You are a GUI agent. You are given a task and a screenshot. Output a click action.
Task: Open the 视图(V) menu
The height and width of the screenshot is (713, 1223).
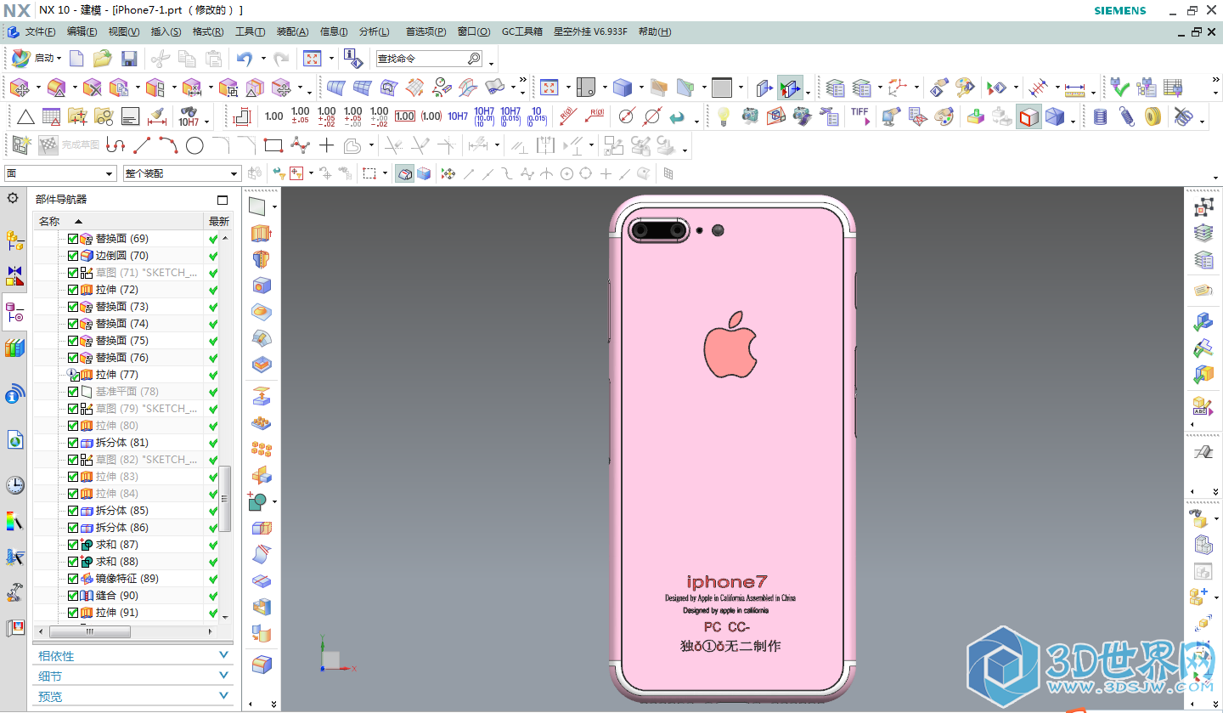[124, 31]
